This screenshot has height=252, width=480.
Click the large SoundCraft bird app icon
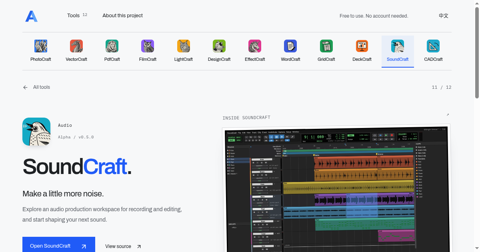[36, 132]
